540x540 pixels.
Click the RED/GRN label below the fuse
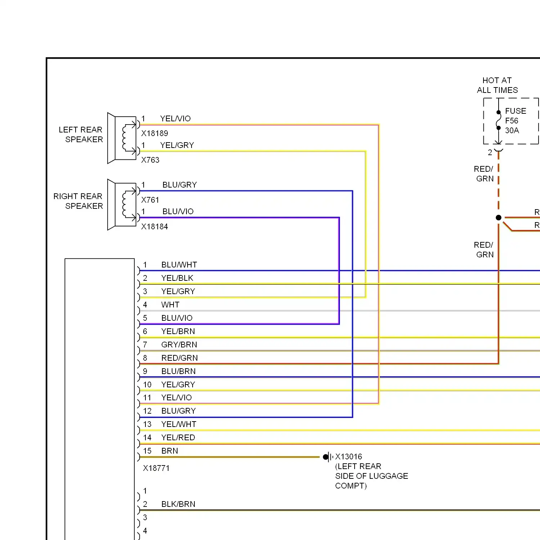(x=484, y=174)
